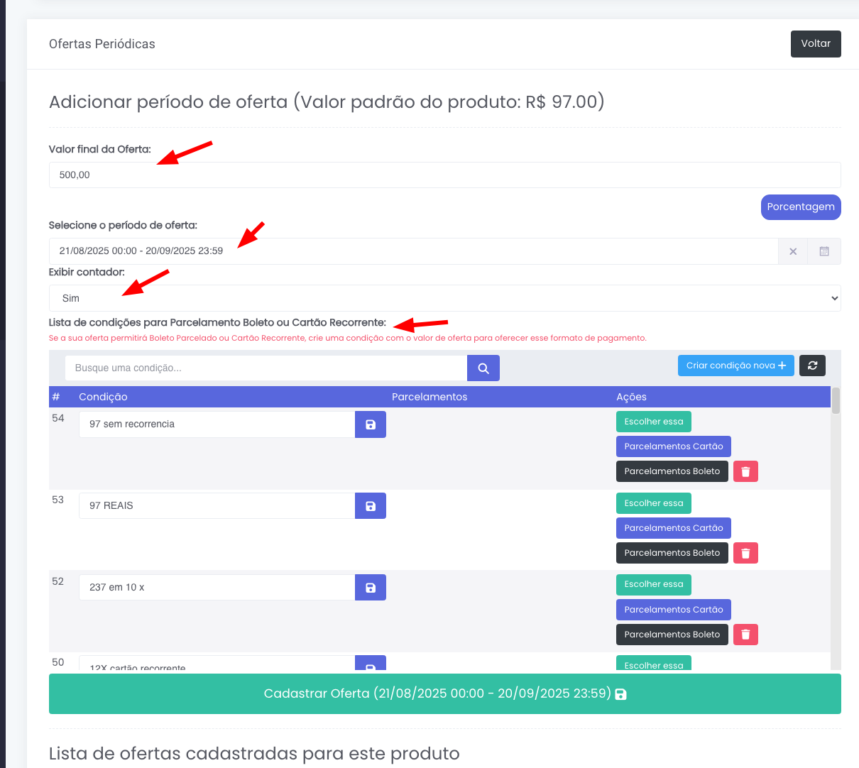Click save icon for '97 REAIS' condition
The height and width of the screenshot is (768, 859).
pos(370,506)
